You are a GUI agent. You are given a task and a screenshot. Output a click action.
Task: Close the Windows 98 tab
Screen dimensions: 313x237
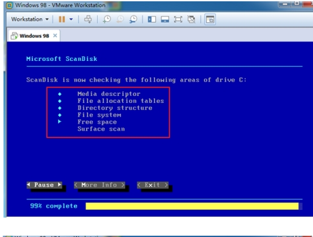(x=55, y=36)
